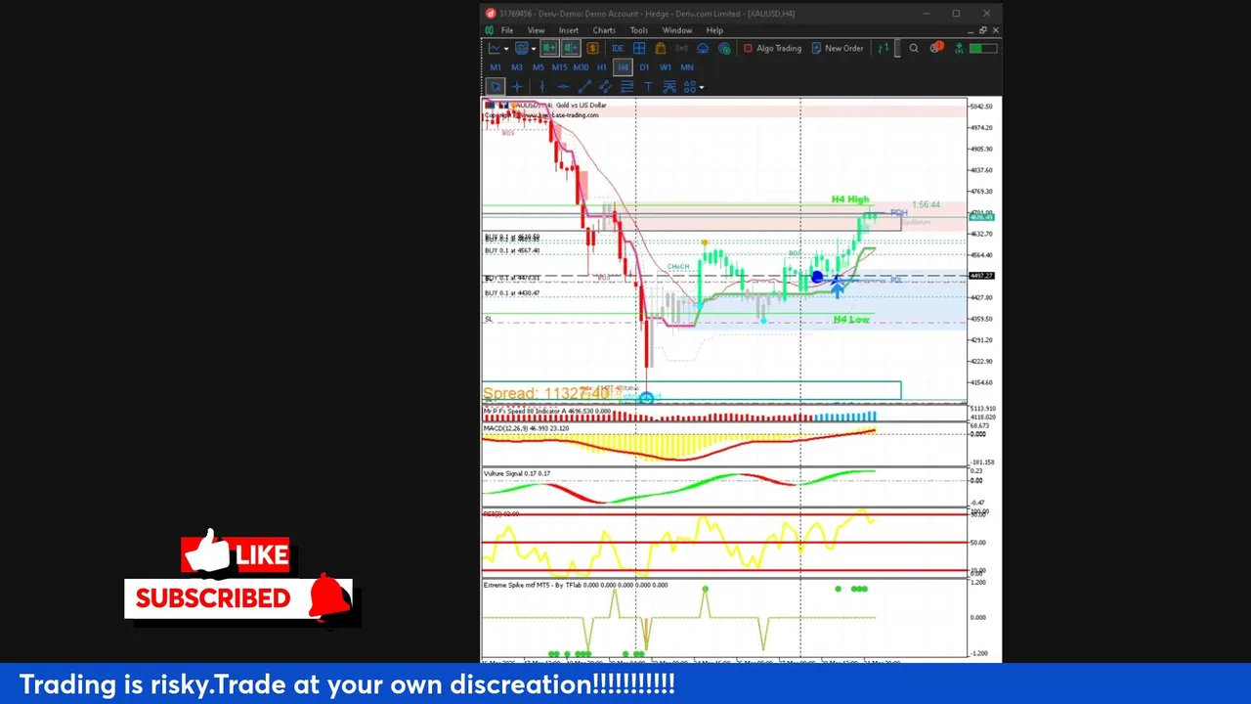Image resolution: width=1251 pixels, height=704 pixels.
Task: Open the Market shopping bag icon
Action: pos(661,48)
